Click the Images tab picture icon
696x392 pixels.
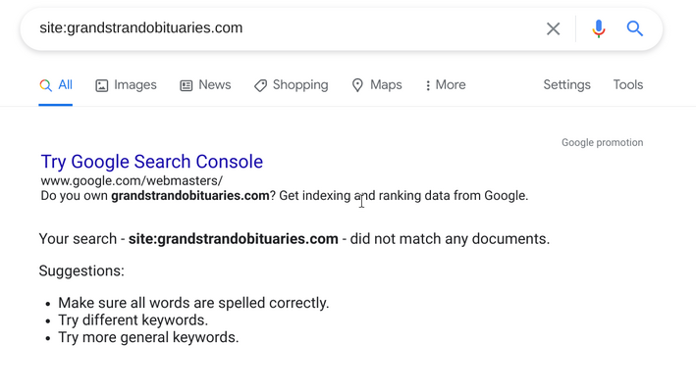[x=102, y=85]
